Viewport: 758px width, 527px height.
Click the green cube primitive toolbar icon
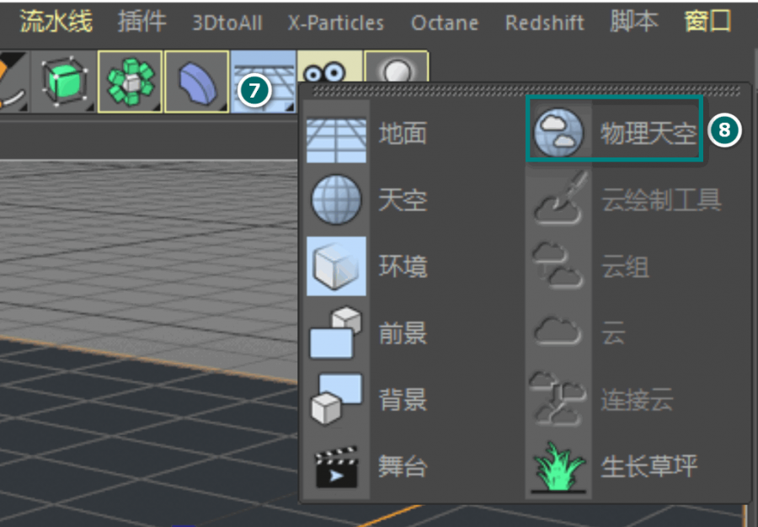tap(64, 82)
